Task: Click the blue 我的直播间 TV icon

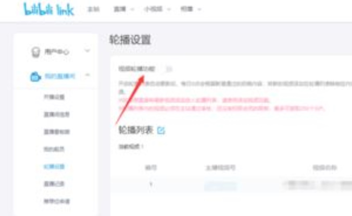Action: click(35, 76)
